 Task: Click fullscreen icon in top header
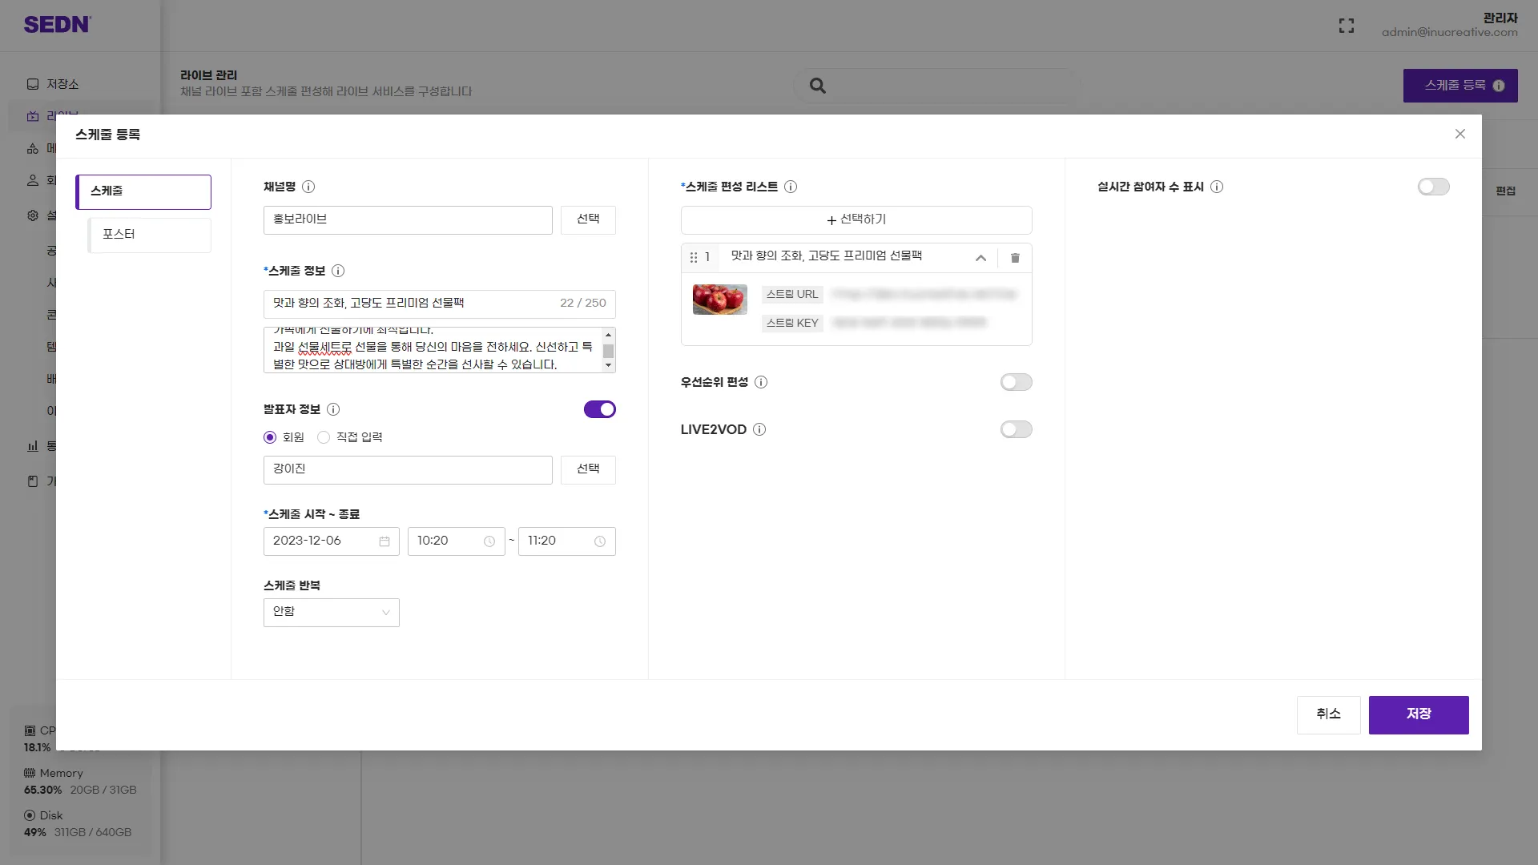pos(1347,26)
